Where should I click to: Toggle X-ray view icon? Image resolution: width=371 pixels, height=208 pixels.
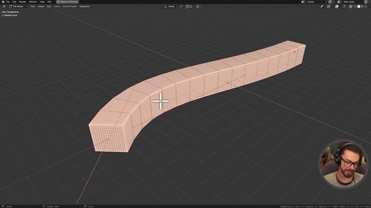[350, 6]
